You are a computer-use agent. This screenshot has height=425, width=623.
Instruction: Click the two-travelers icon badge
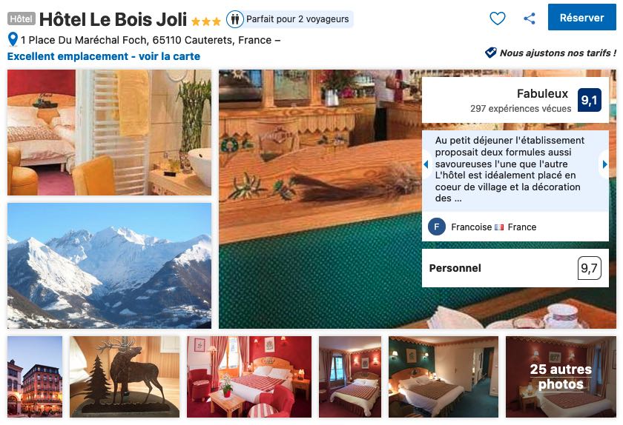pyautogui.click(x=235, y=19)
